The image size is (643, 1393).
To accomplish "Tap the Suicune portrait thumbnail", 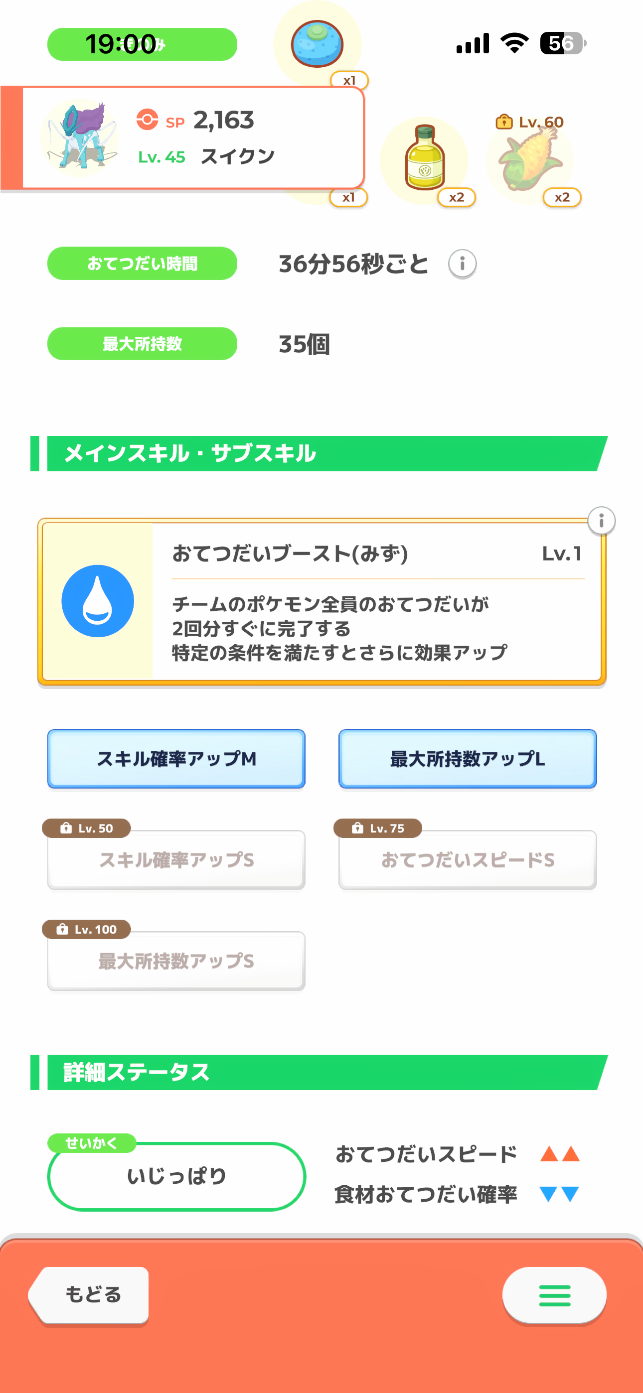I will tap(80, 138).
